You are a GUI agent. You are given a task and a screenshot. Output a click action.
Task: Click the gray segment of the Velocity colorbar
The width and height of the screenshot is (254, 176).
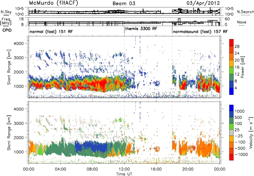click(231, 133)
